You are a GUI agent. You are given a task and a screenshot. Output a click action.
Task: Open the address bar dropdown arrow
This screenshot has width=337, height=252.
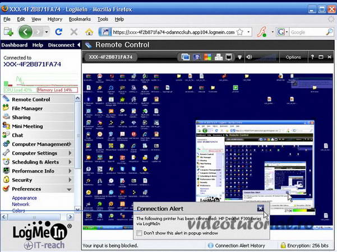coord(248,32)
